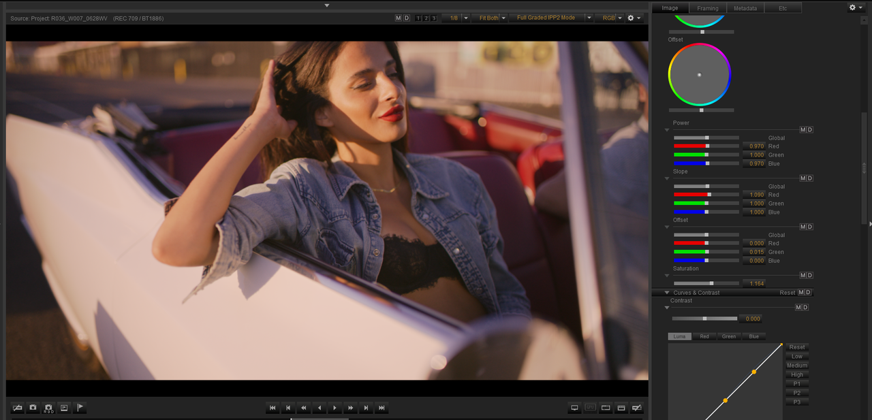872x420 pixels.
Task: Click the Slope section D button
Action: [810, 178]
